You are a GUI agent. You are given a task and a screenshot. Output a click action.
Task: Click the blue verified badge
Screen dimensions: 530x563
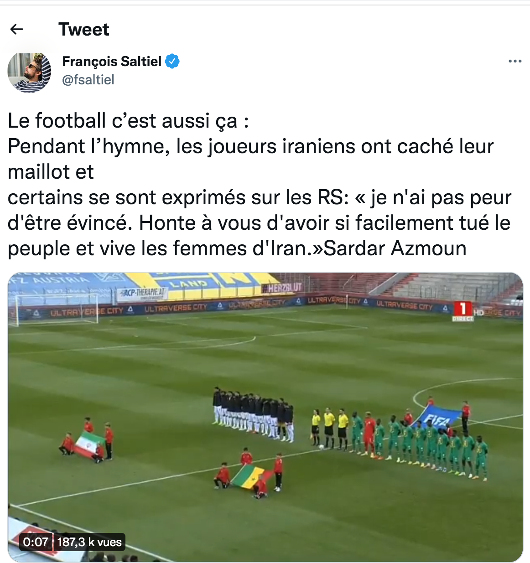(172, 61)
